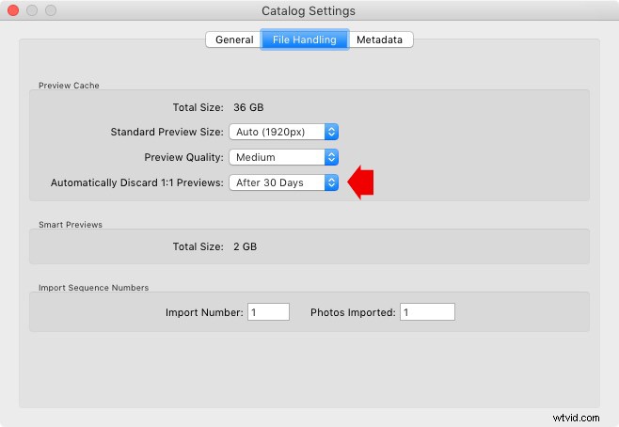The height and width of the screenshot is (427, 619).
Task: Click the Automatically Discard 1:1 Previews label
Action: click(x=137, y=182)
